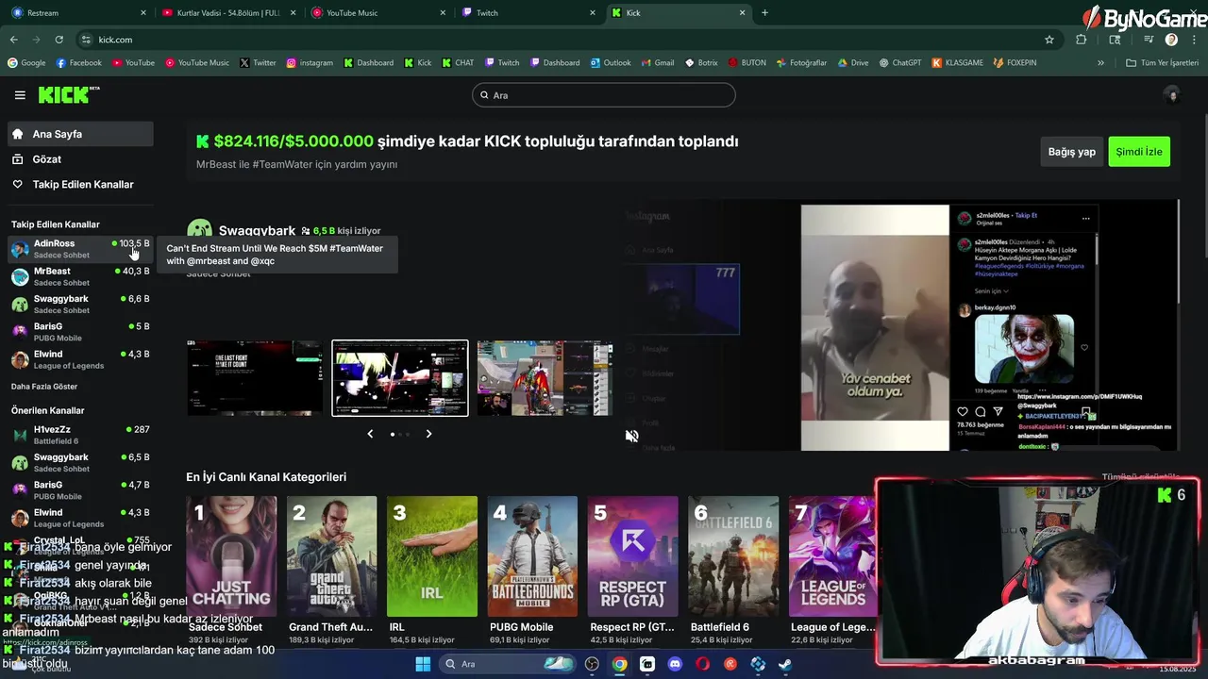Image resolution: width=1208 pixels, height=679 pixels.
Task: Open Discord from taskbar
Action: [x=675, y=664]
